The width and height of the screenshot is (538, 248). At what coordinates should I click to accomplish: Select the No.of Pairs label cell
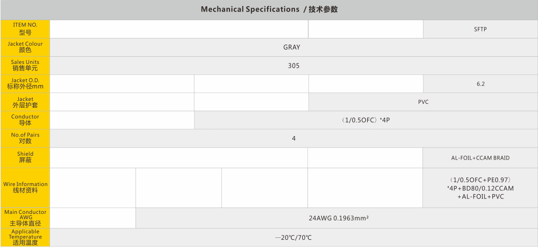(25, 138)
